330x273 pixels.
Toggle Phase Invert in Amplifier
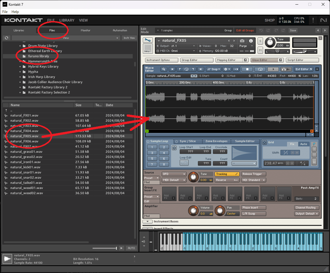pos(253,208)
